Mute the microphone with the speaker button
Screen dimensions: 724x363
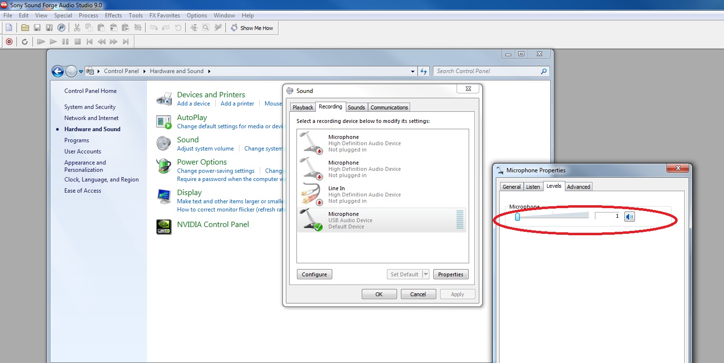[629, 216]
